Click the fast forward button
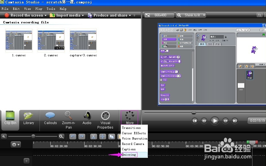Image resolution: width=266 pixels, height=166 pixels. (x=225, y=121)
